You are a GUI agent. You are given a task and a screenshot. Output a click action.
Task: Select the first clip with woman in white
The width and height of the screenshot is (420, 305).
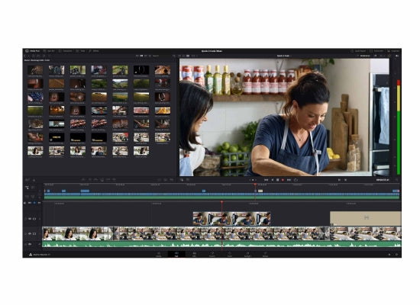(x=78, y=233)
